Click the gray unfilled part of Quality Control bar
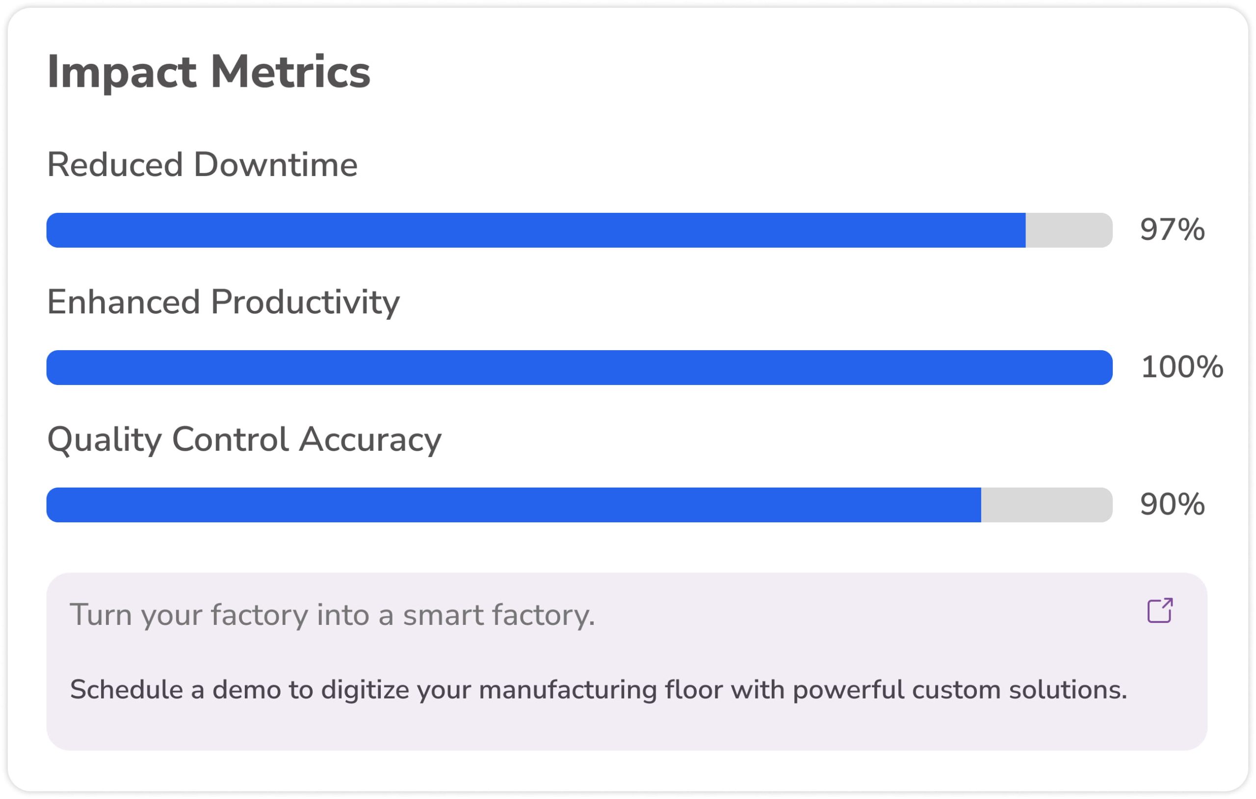Screen dimensions: 1256x799 [1047, 505]
